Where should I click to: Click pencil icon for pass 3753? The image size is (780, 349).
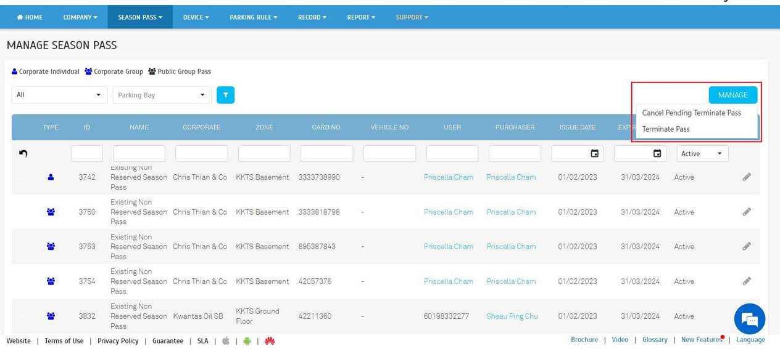tap(747, 246)
